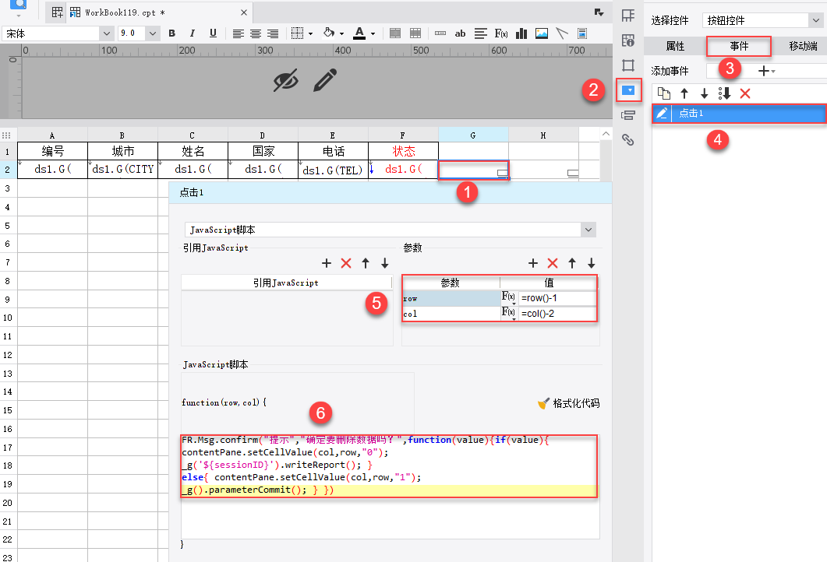Move parameter down arrow
Viewport: 827px width, 562px height.
(592, 263)
